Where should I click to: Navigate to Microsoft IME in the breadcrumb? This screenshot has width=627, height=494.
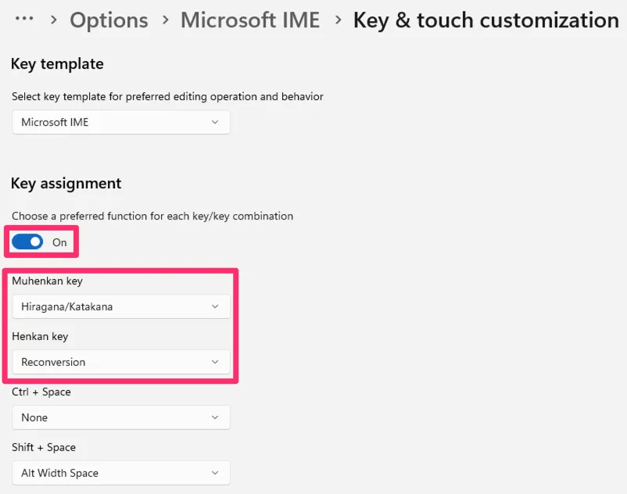pyautogui.click(x=250, y=20)
